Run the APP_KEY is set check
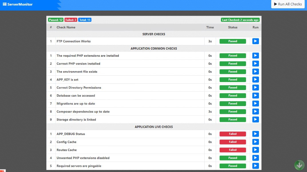 point(255,80)
